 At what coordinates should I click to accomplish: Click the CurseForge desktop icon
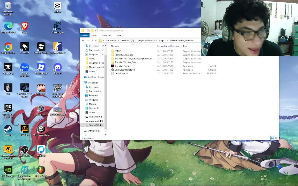click(8, 69)
